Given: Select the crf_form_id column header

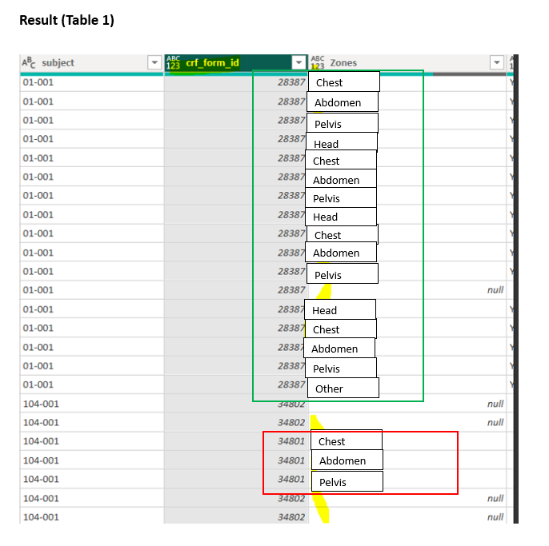Looking at the screenshot, I should [x=236, y=63].
